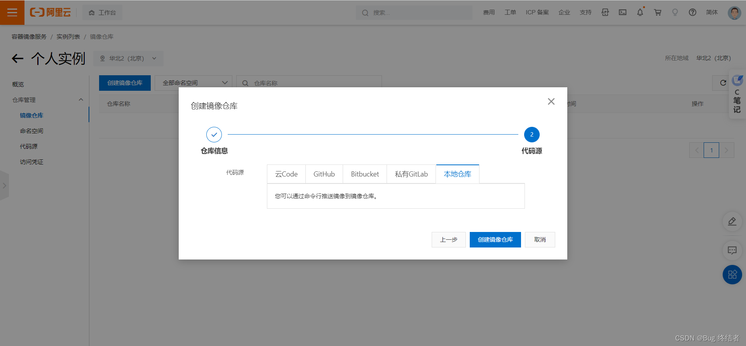Confirm with blue 创建镜像仓库 dialog button

495,240
